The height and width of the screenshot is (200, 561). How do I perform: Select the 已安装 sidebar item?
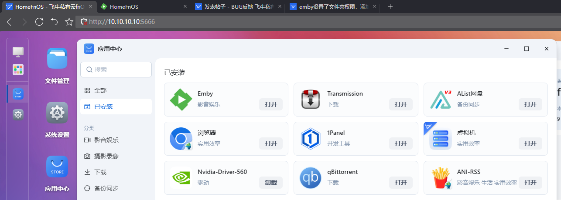(116, 107)
